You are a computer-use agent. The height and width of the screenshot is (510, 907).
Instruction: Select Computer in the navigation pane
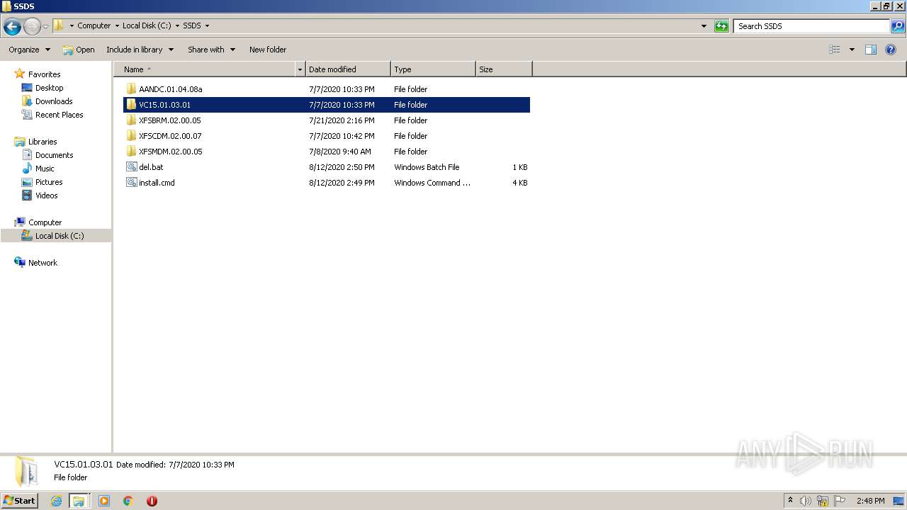point(45,222)
